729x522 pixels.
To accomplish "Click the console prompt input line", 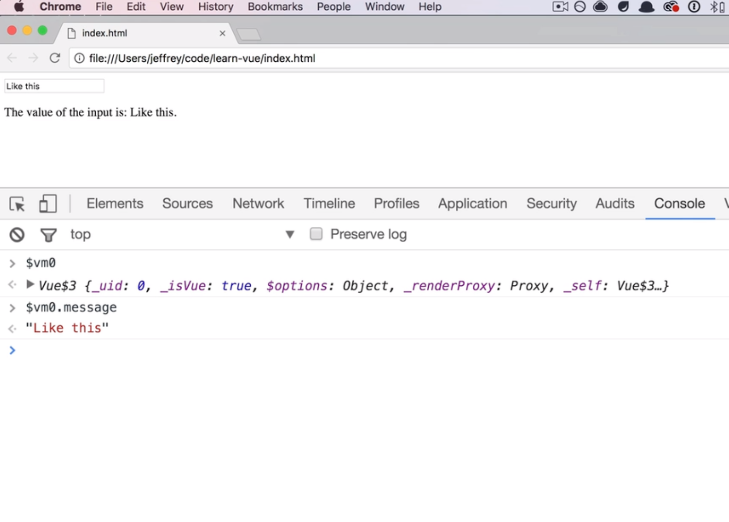I will coord(369,350).
